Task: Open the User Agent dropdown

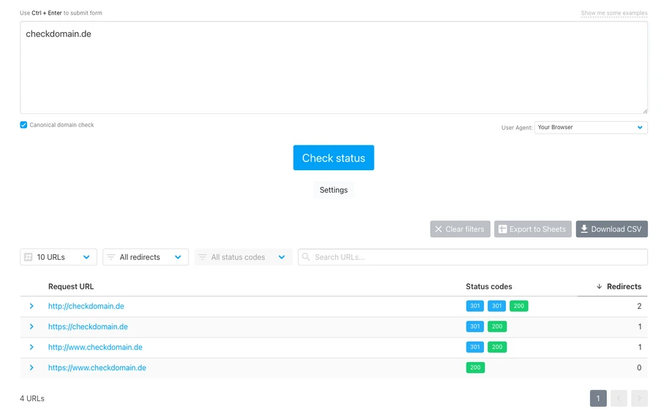Action: click(590, 127)
